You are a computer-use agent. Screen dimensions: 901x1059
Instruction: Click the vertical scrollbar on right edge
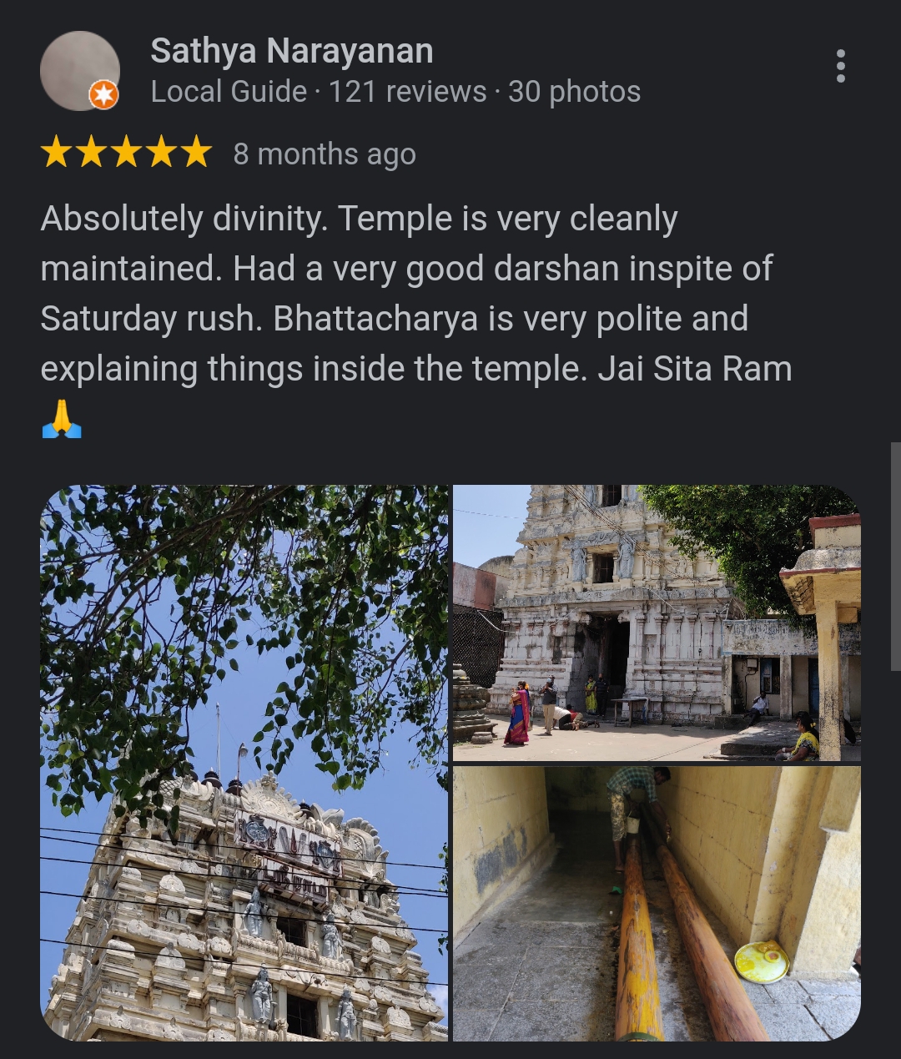click(896, 556)
